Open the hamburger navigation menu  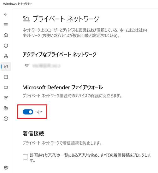tap(6, 25)
